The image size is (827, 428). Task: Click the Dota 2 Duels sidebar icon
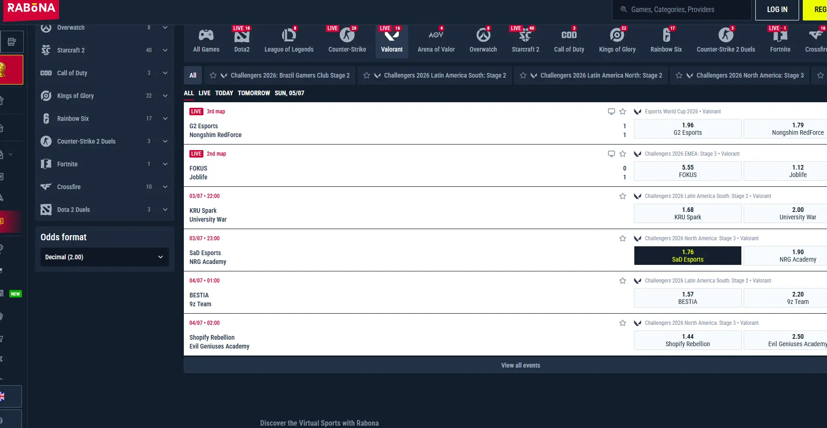(x=46, y=210)
